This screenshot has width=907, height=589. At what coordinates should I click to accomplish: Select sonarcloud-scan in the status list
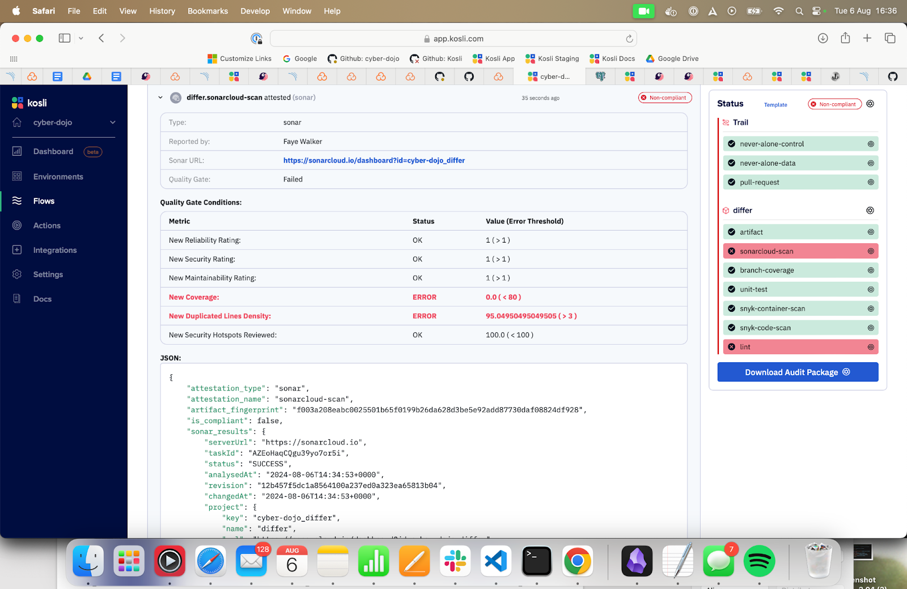tap(800, 251)
